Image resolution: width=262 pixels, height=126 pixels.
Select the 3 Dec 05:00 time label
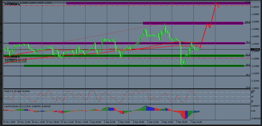coord(138,122)
